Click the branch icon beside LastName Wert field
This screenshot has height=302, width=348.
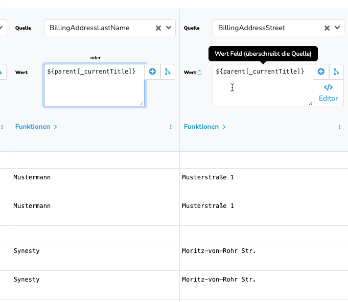pyautogui.click(x=168, y=72)
